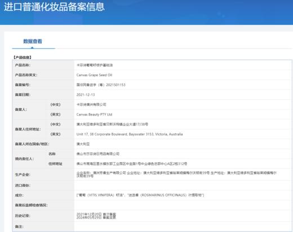Click the 生产企业 label

23,175
